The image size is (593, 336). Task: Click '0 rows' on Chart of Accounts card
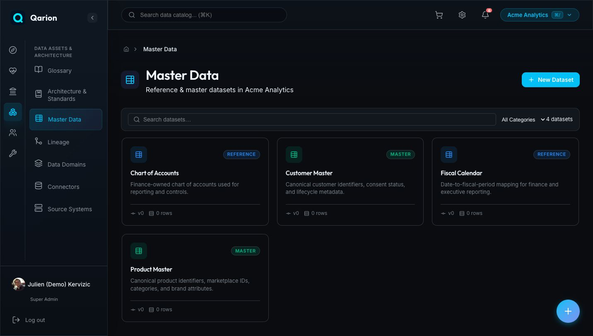(x=161, y=213)
